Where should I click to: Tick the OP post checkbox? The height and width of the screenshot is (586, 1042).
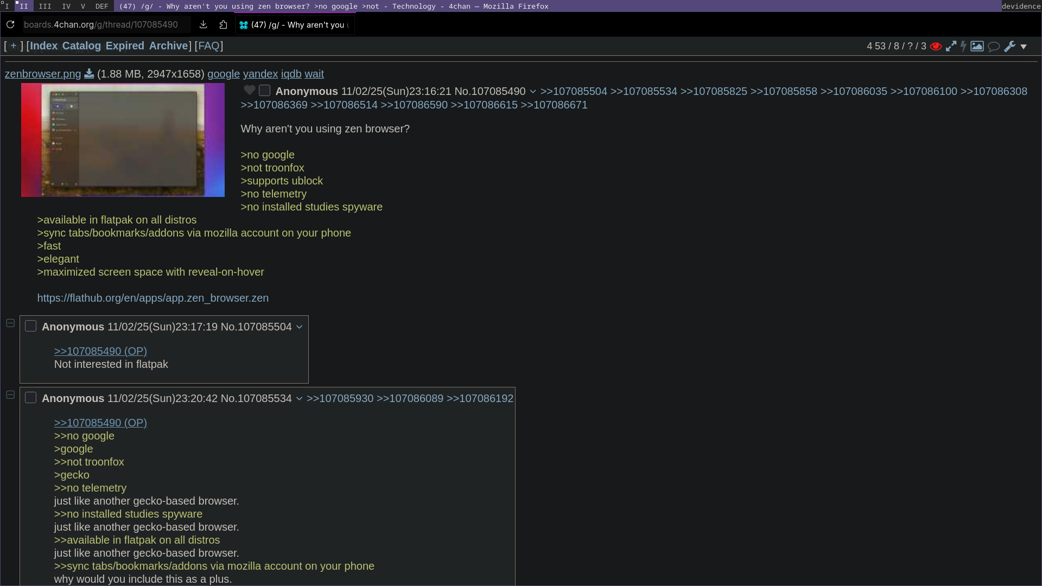pos(264,91)
